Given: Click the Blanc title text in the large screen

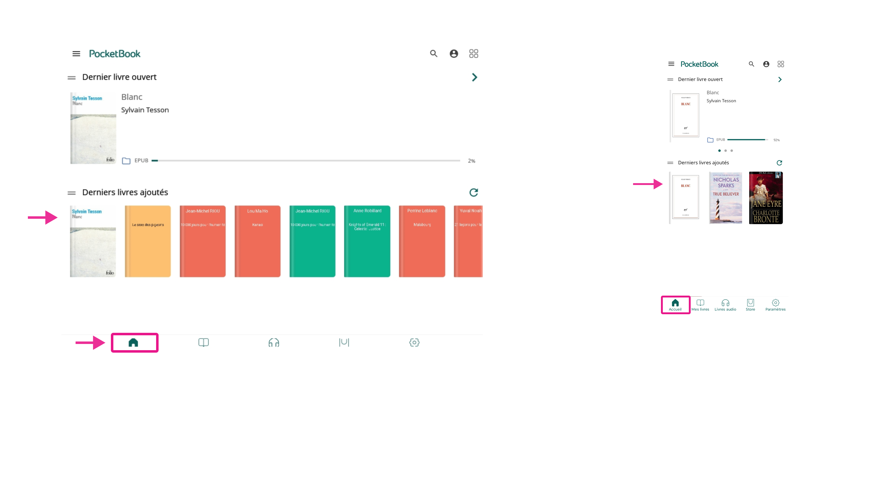Looking at the screenshot, I should click(x=132, y=97).
